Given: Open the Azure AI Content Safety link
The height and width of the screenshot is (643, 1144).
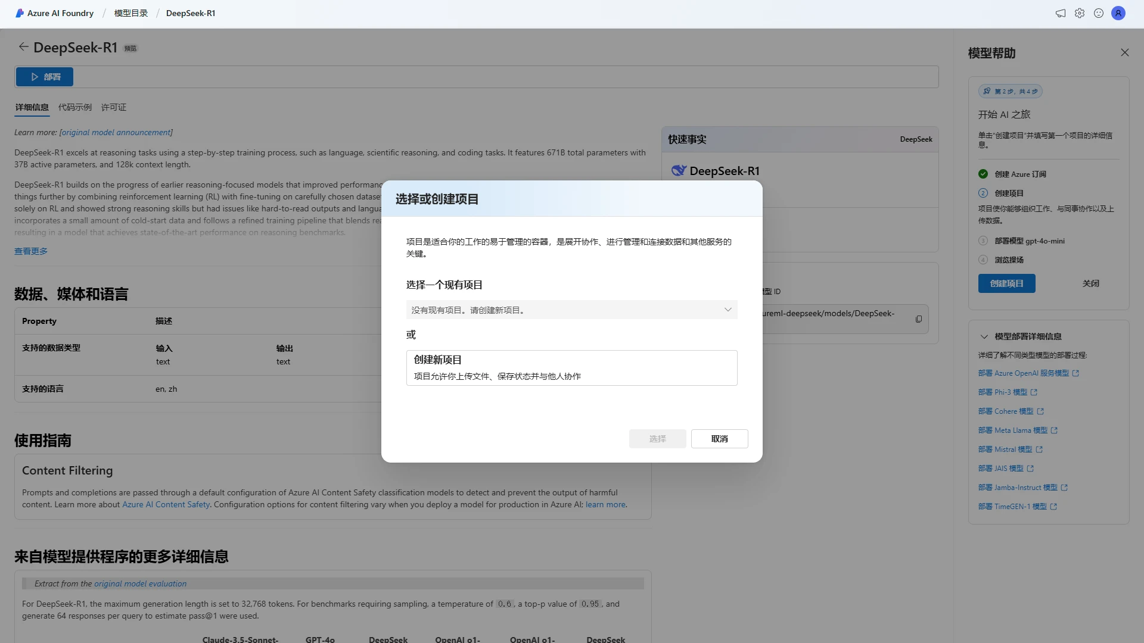Looking at the screenshot, I should click(x=166, y=504).
